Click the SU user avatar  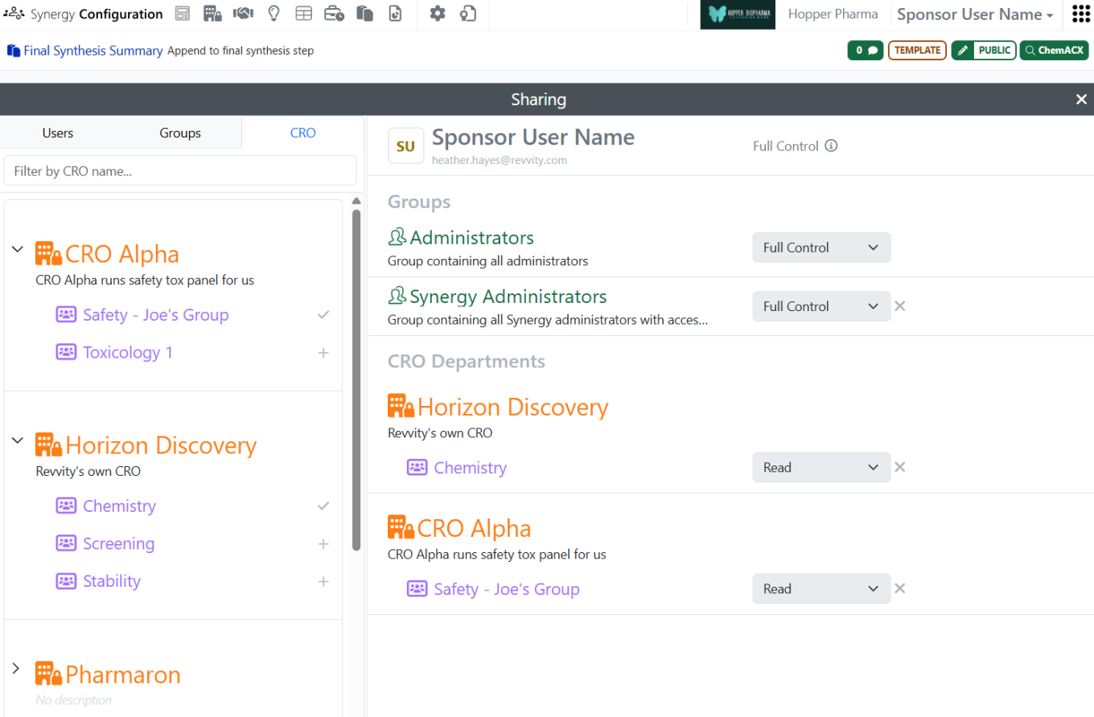click(405, 146)
